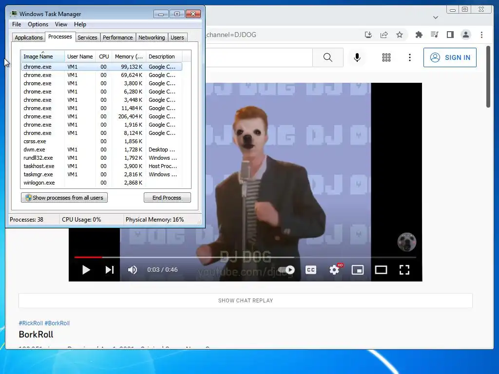Start voice search with the microphone icon
The width and height of the screenshot is (499, 374).
click(x=357, y=57)
